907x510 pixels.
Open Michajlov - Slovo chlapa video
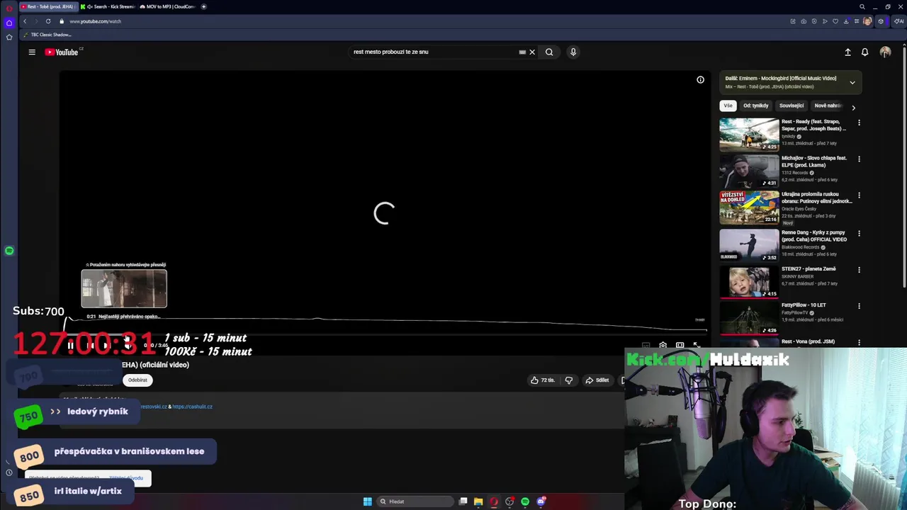(x=749, y=171)
